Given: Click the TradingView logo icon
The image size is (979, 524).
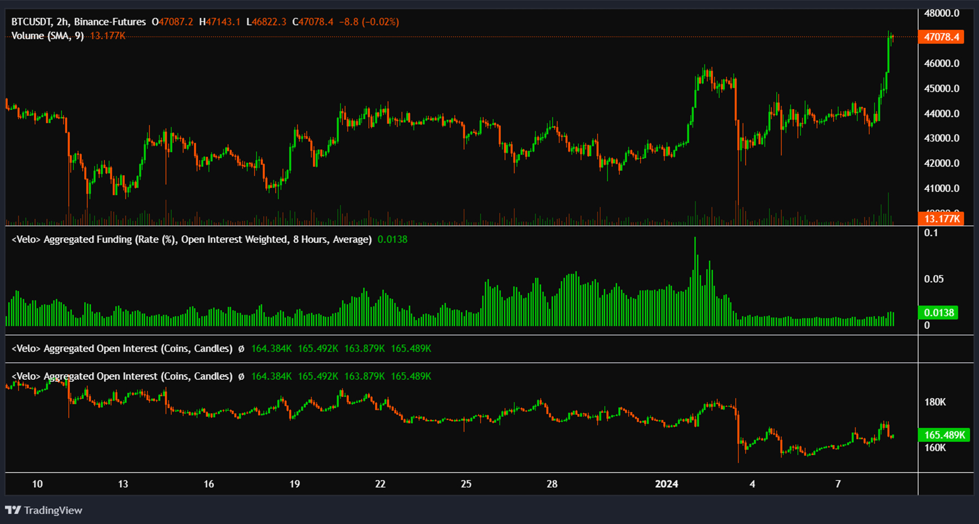Looking at the screenshot, I should (x=13, y=510).
